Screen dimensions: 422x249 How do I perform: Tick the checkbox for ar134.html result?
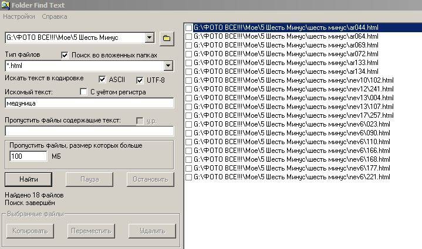(x=188, y=71)
